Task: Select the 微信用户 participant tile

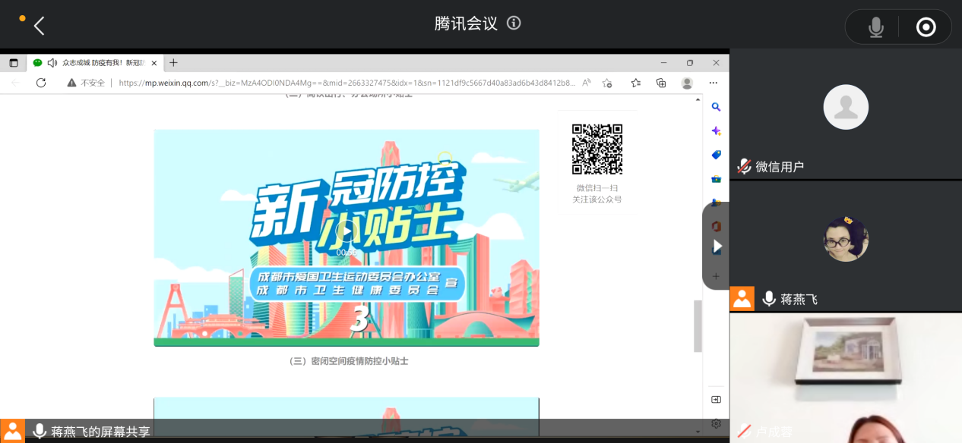Action: [x=846, y=114]
